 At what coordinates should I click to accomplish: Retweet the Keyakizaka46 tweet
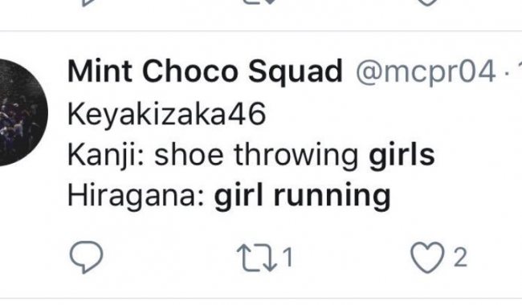(257, 258)
